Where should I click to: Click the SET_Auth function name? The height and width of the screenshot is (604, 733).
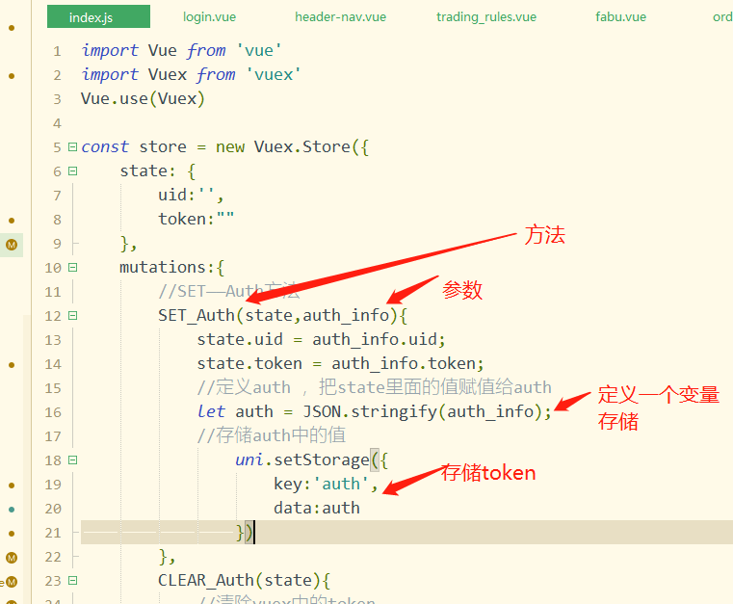coord(196,316)
